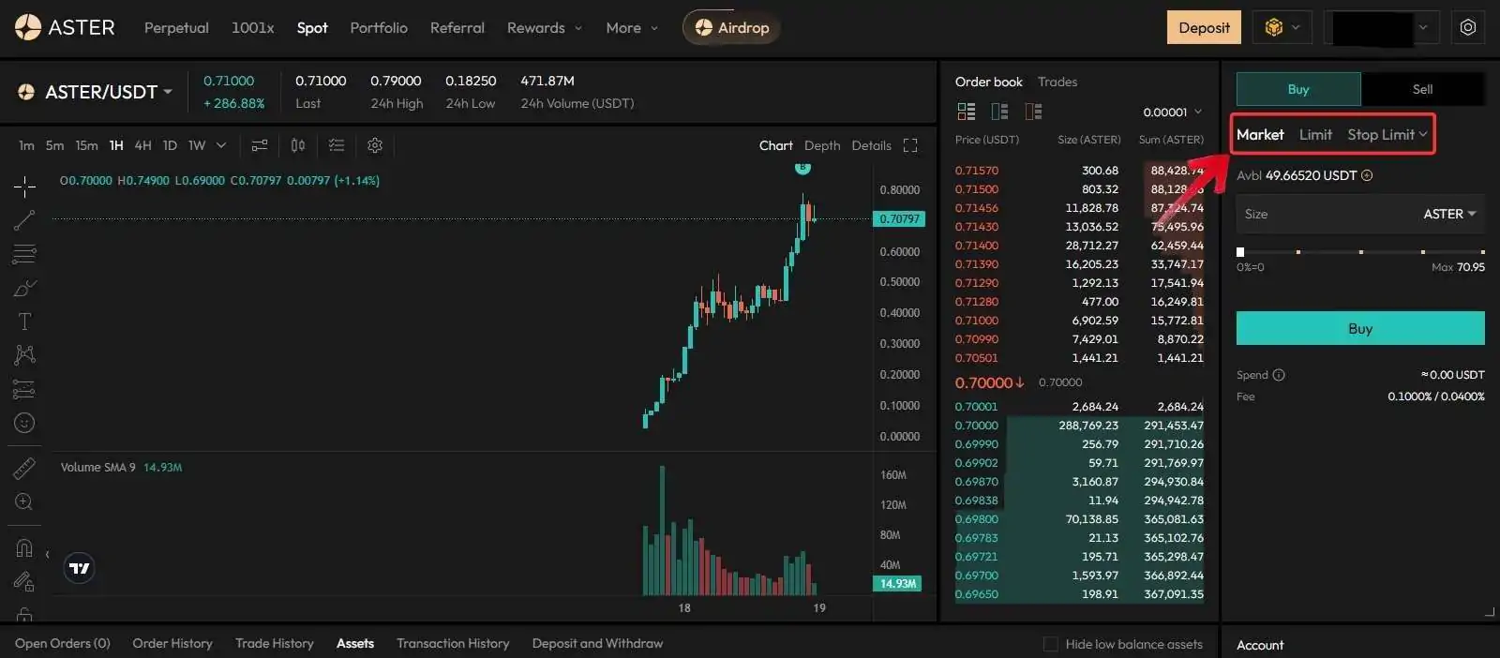
Task: Open the Trade History tab
Action: [x=275, y=644]
